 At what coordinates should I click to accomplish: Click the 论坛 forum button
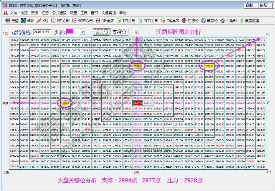(x=263, y=5)
